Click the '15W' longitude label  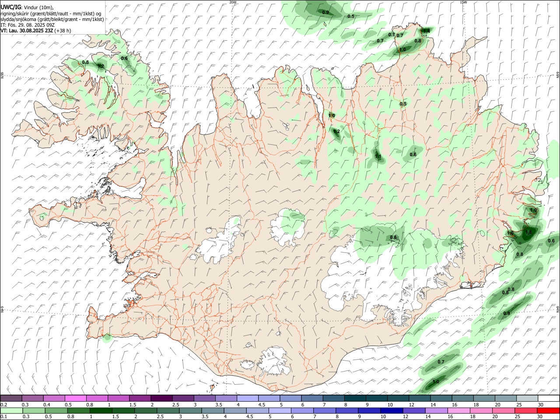pos(463,2)
